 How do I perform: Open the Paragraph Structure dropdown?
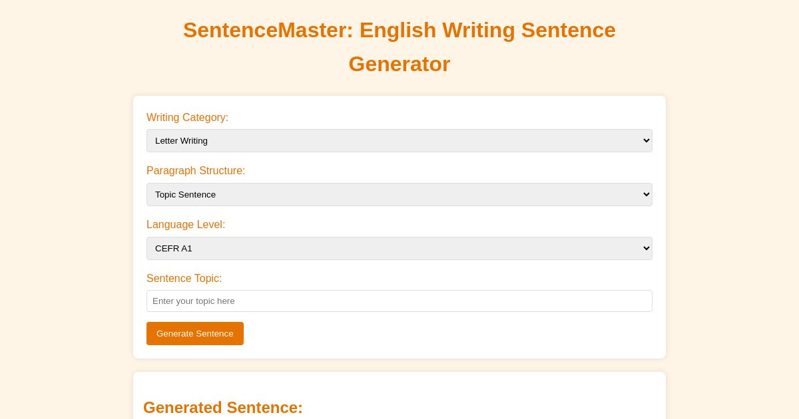coord(400,194)
